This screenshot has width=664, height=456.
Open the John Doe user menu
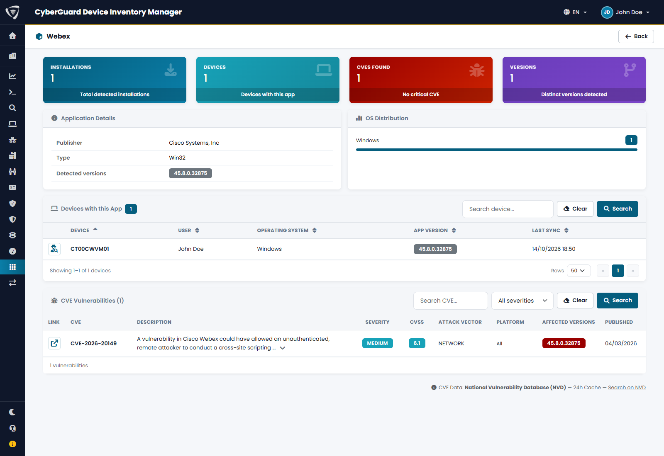tap(625, 12)
